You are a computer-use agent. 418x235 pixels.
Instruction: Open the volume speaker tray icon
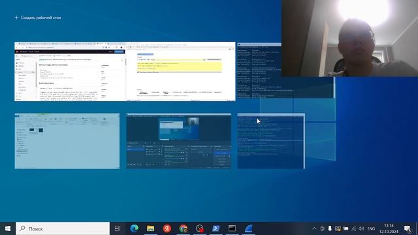click(361, 228)
